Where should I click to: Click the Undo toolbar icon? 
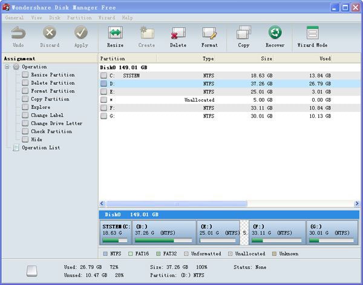click(18, 33)
